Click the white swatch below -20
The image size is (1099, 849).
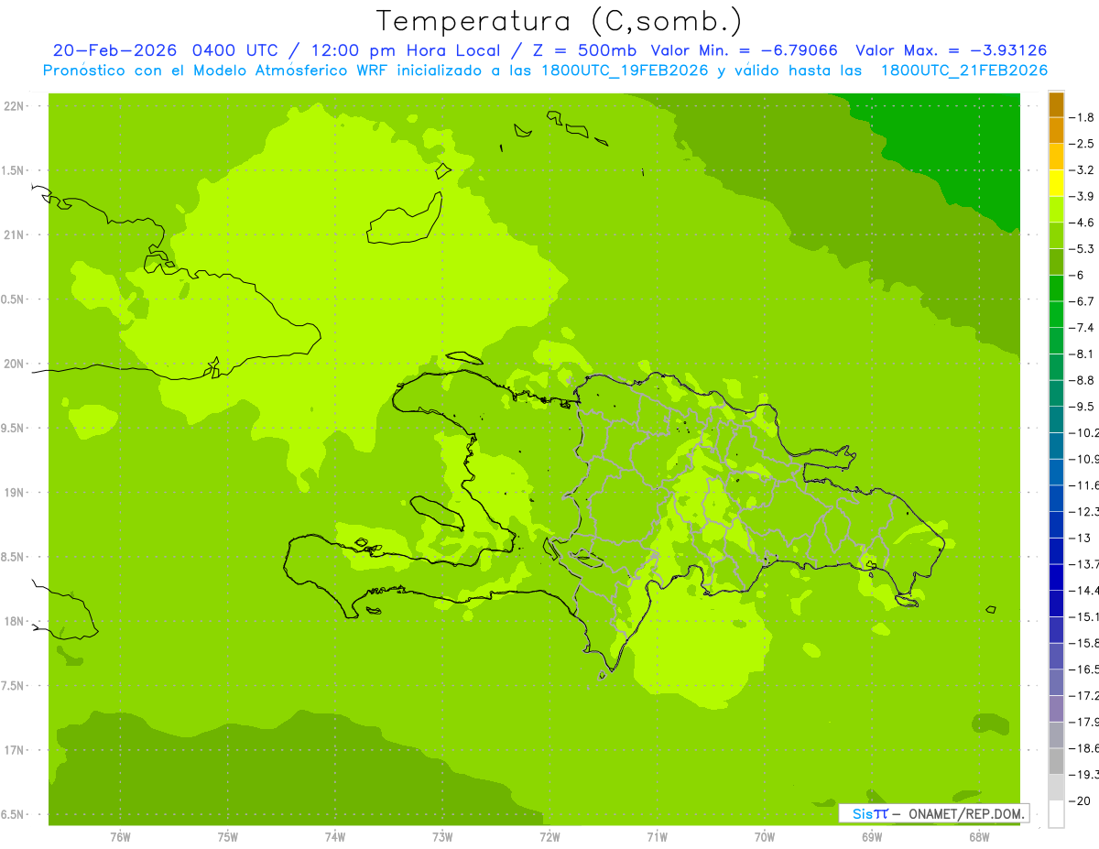click(1056, 814)
